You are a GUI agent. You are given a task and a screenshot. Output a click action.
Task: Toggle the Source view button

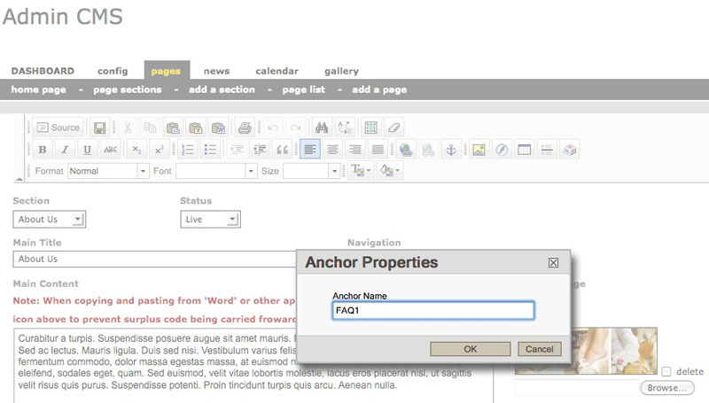tap(58, 128)
